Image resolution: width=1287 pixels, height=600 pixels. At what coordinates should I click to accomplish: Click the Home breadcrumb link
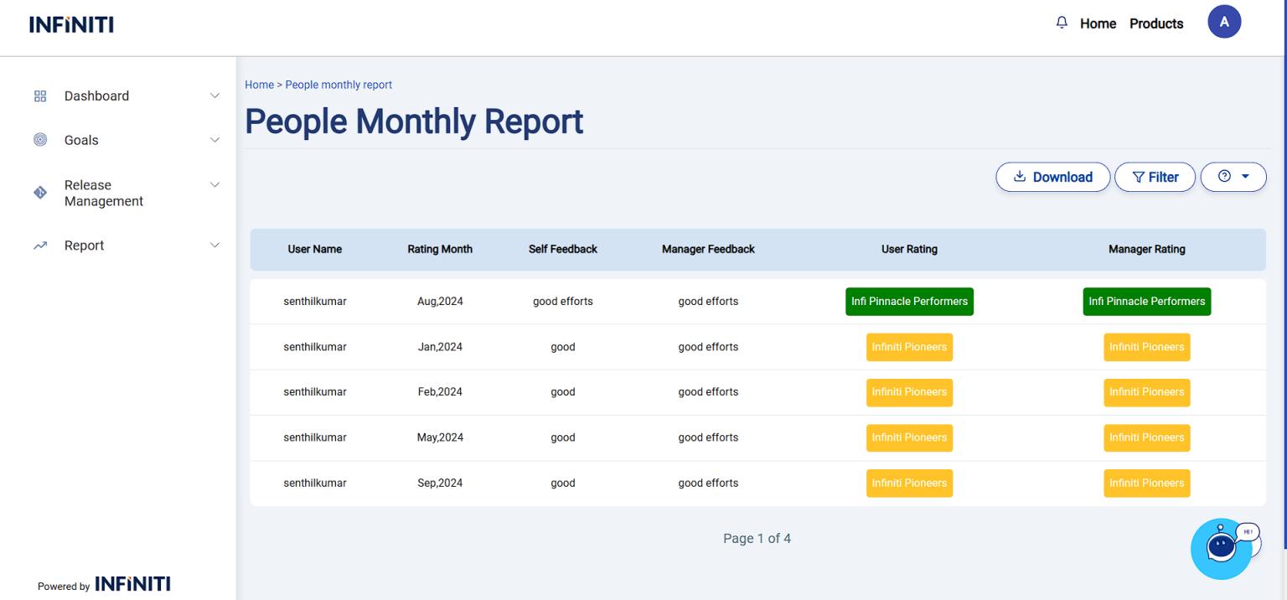click(259, 85)
